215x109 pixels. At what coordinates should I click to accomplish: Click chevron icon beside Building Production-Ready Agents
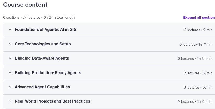(x=10, y=72)
